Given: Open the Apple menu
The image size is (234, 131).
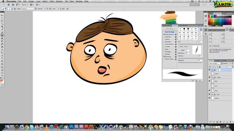Looking at the screenshot, I should coord(3,1).
